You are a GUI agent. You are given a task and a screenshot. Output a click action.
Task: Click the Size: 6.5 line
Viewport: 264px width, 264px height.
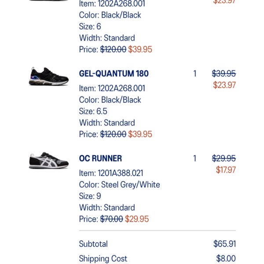coord(93,111)
